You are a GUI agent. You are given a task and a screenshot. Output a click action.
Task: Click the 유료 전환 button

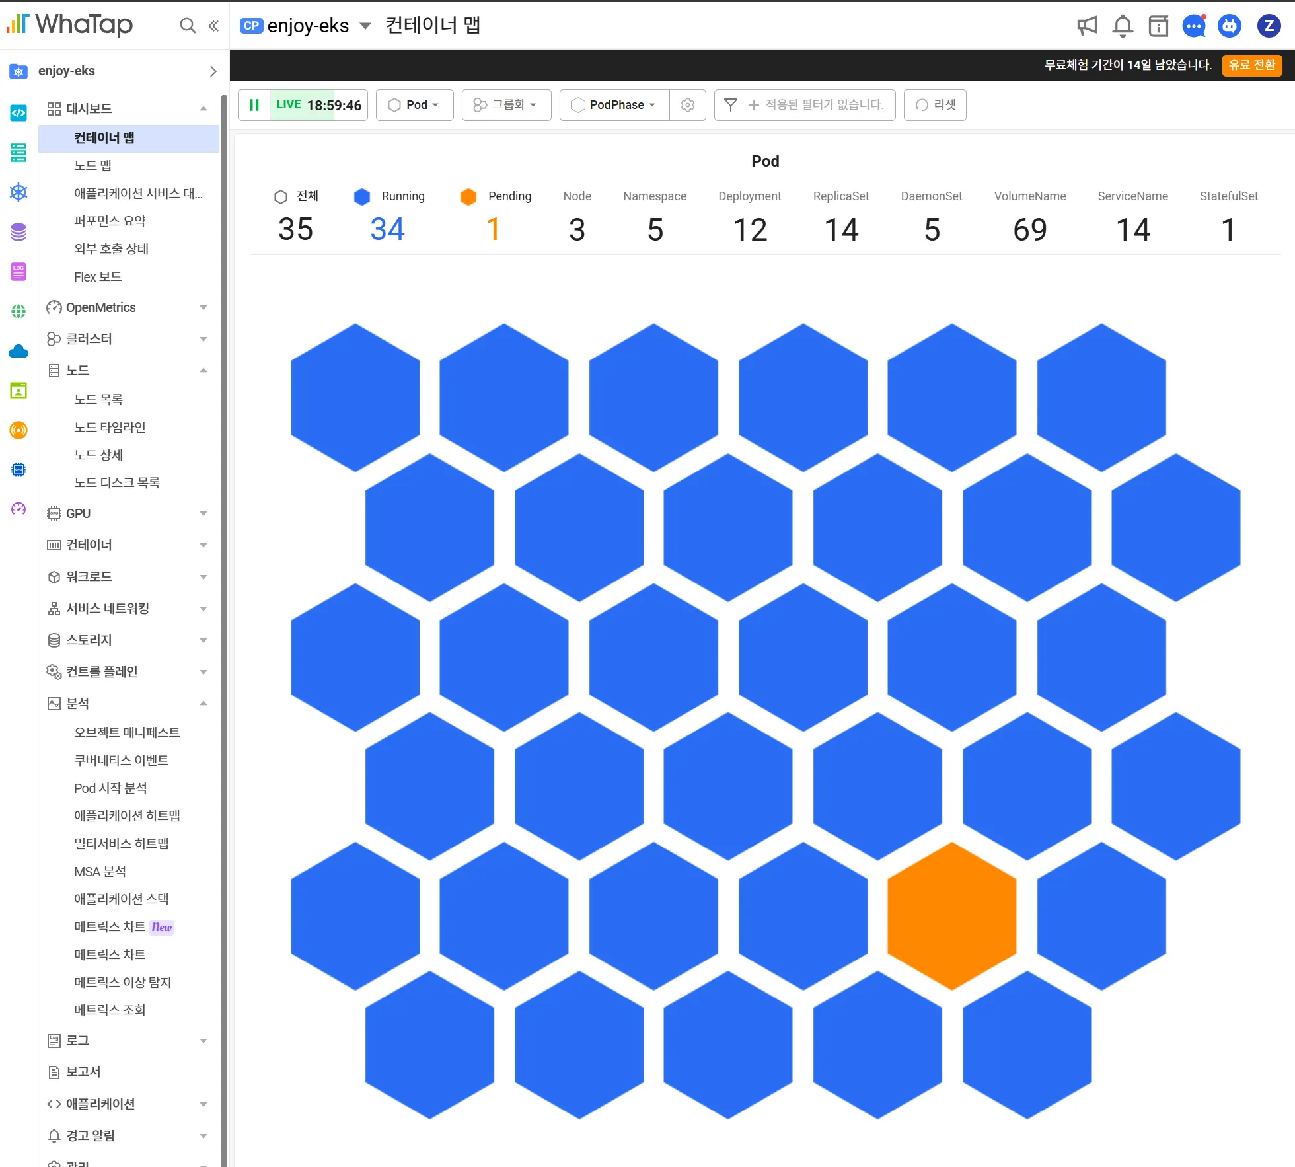1251,65
